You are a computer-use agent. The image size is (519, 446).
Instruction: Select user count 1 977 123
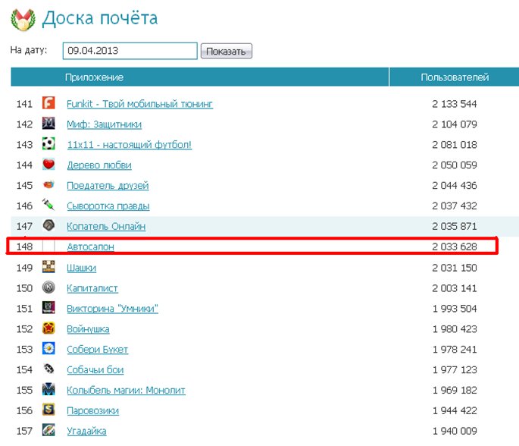click(x=455, y=370)
